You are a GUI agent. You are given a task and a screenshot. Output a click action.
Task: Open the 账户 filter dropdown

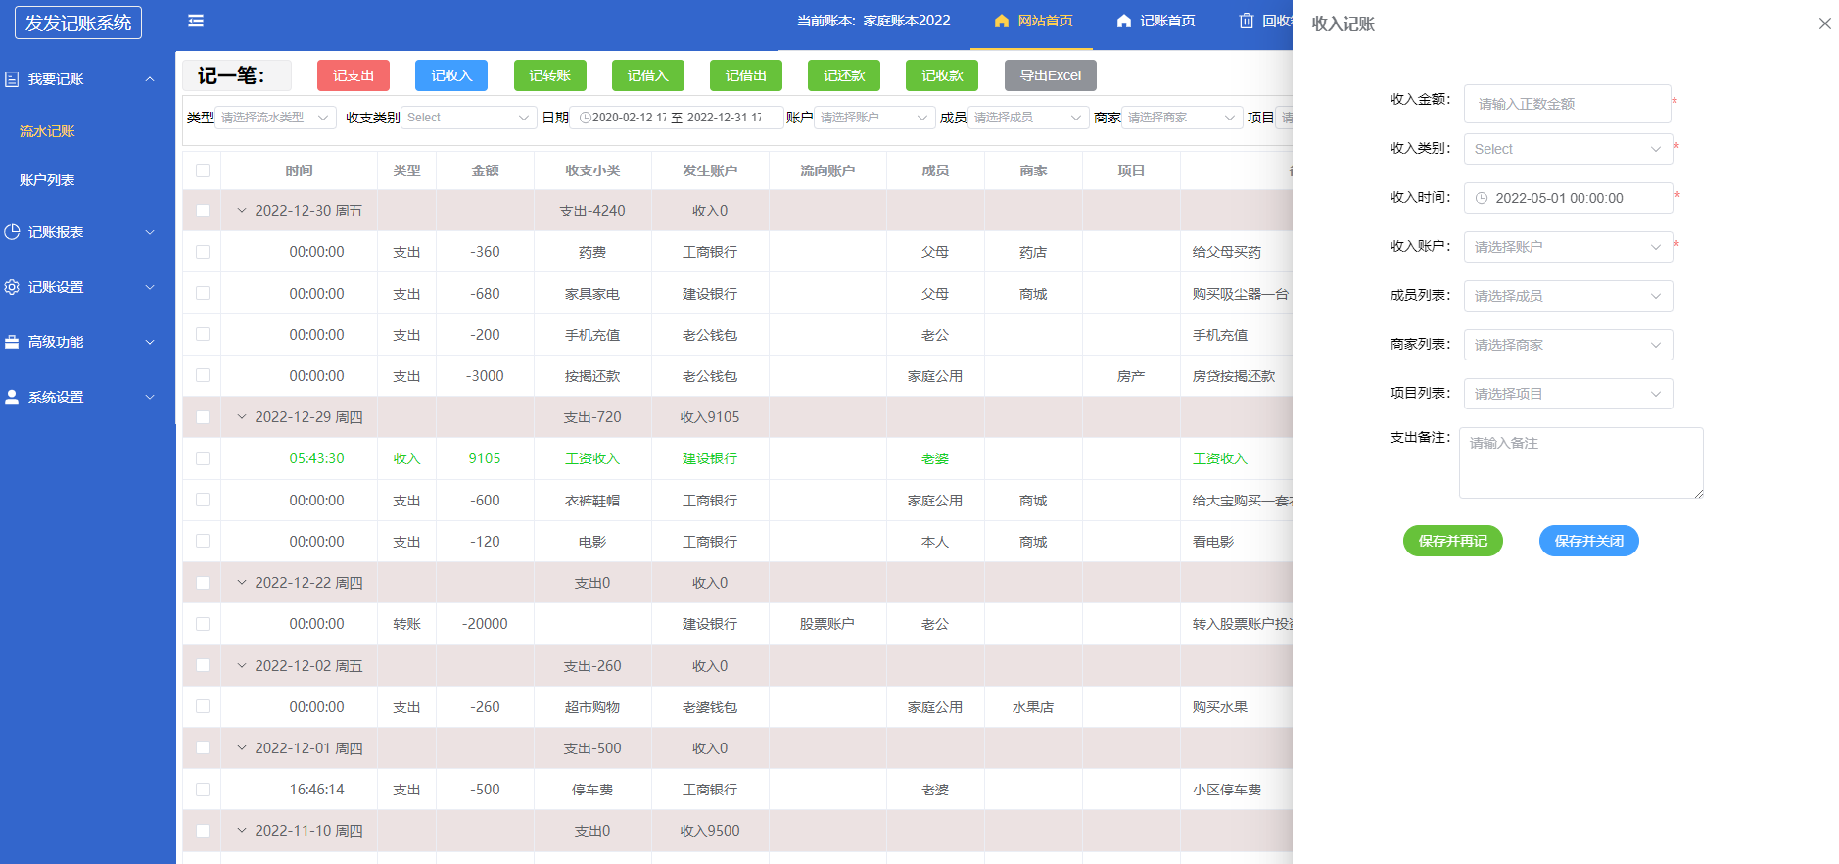pyautogui.click(x=874, y=118)
